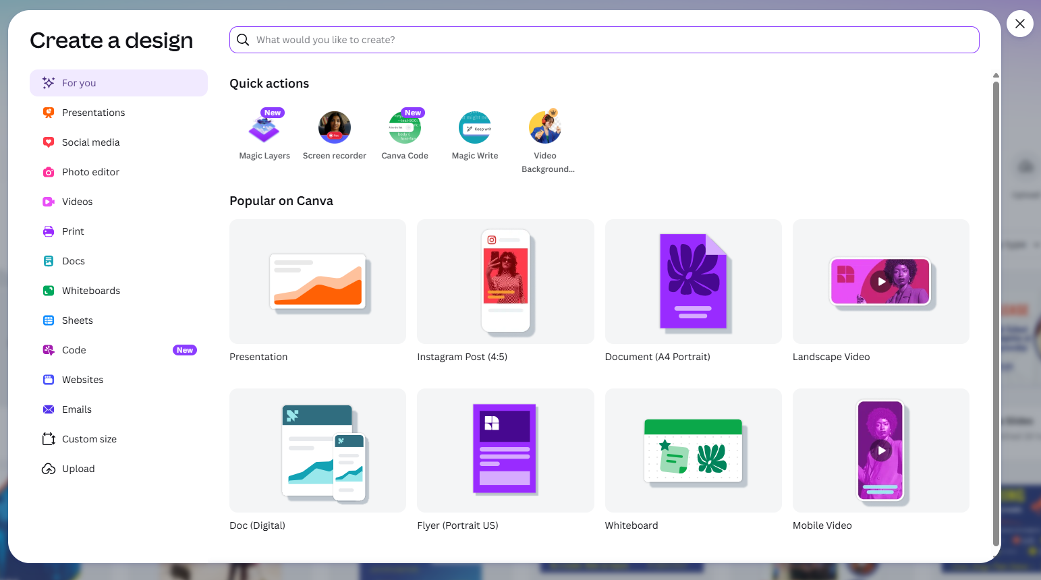Viewport: 1041px width, 580px height.
Task: Select the Doc (Digital) thumbnail
Action: 318,451
